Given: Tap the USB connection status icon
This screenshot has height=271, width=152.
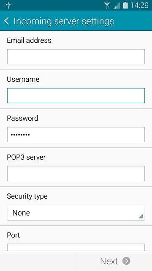Looking at the screenshot, I should 8,6.
